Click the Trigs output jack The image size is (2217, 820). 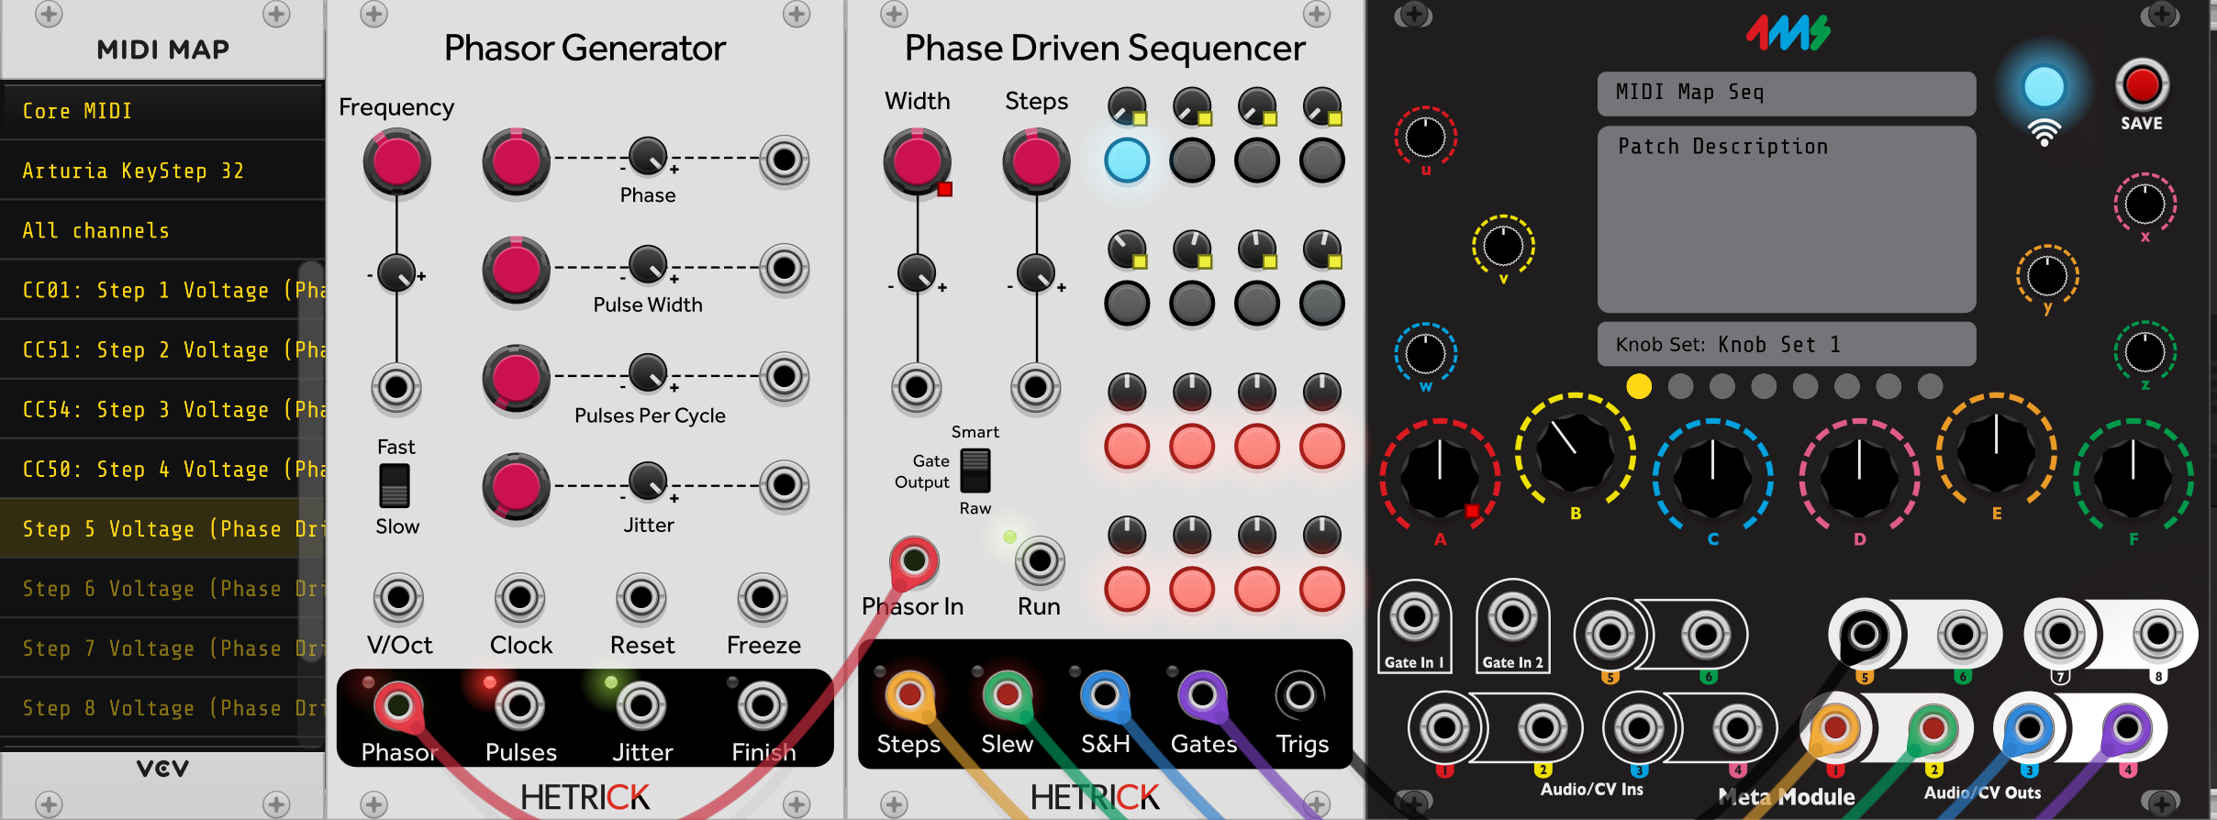point(1299,696)
